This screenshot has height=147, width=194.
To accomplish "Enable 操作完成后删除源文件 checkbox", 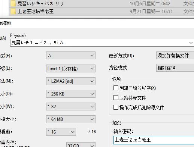I will [x=116, y=107].
